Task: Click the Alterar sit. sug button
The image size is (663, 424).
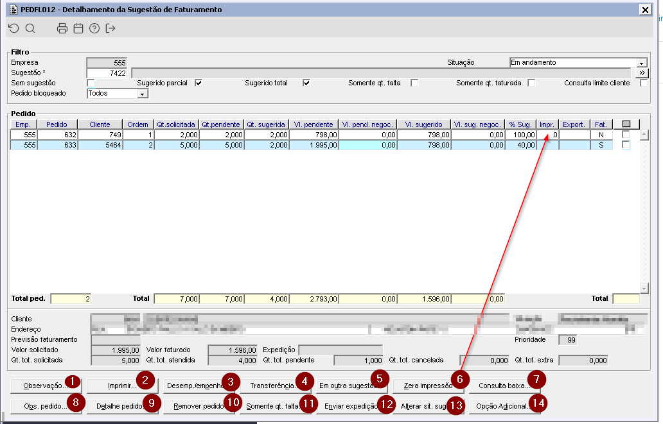Action: tap(429, 406)
